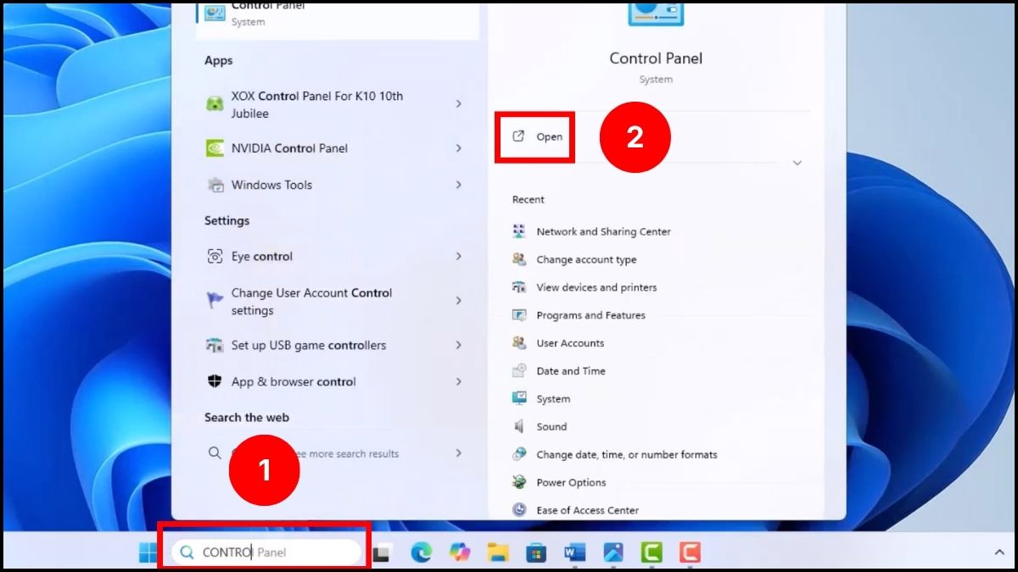Open Power Options recent item

tap(571, 482)
